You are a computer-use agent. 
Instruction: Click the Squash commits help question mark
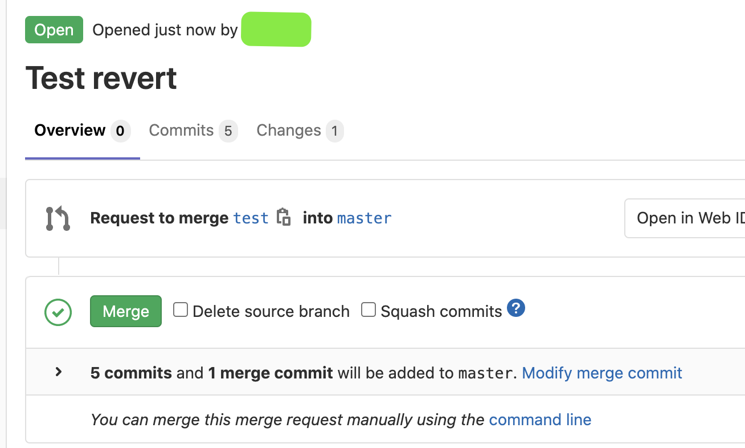point(515,308)
